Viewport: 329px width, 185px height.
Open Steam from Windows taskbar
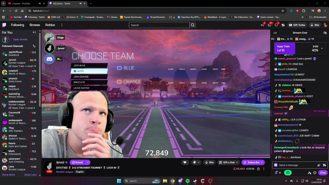pos(195,181)
